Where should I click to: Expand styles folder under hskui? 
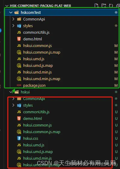pyautogui.click(x=13, y=105)
